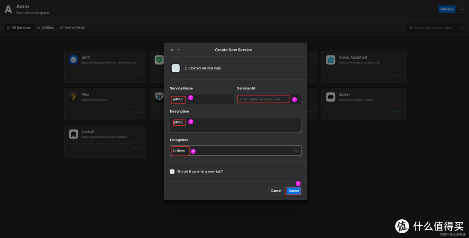This screenshot has height=238, width=469.
Task: Click the search magnifier icon
Action: click(x=411, y=28)
